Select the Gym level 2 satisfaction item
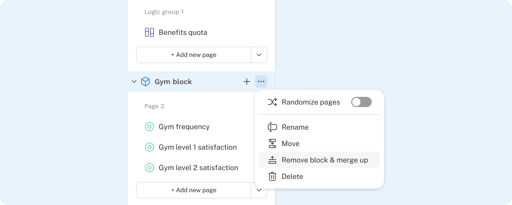 pyautogui.click(x=198, y=168)
